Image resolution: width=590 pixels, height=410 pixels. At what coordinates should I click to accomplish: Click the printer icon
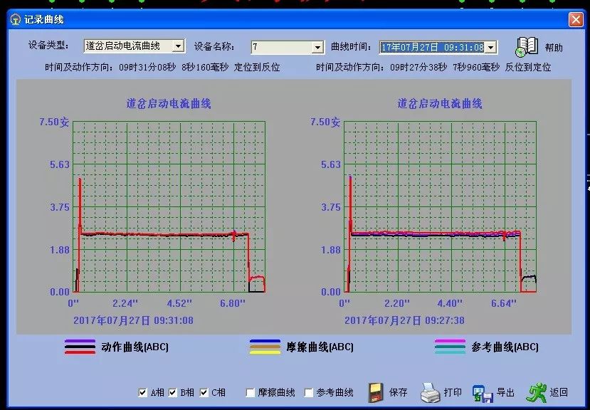click(430, 393)
